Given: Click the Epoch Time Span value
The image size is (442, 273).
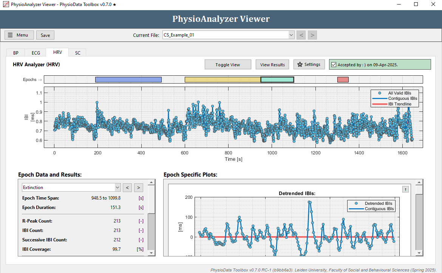Looking at the screenshot, I should tap(106, 198).
